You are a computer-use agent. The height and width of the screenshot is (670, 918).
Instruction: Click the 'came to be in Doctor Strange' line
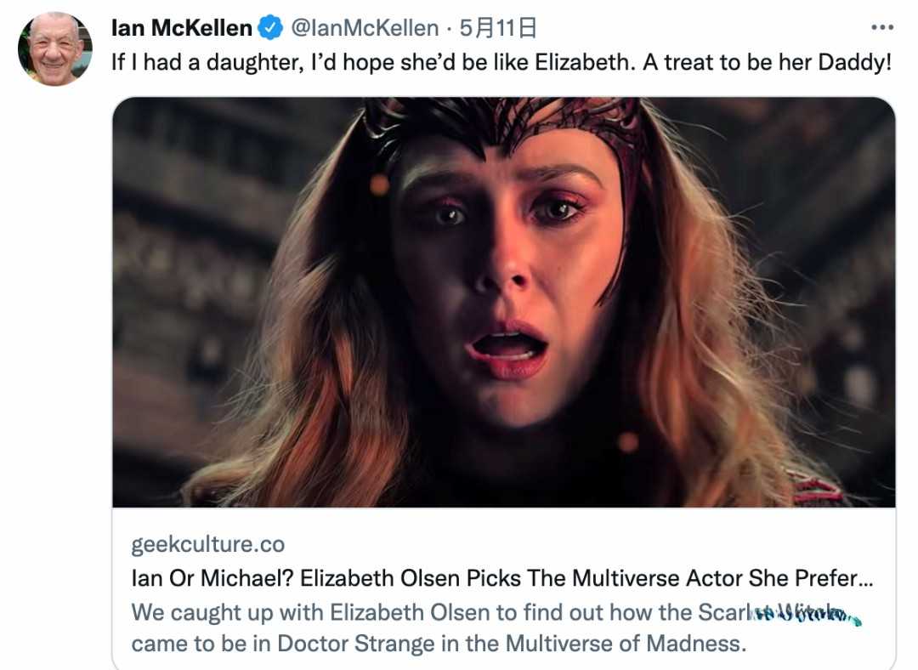tap(439, 644)
